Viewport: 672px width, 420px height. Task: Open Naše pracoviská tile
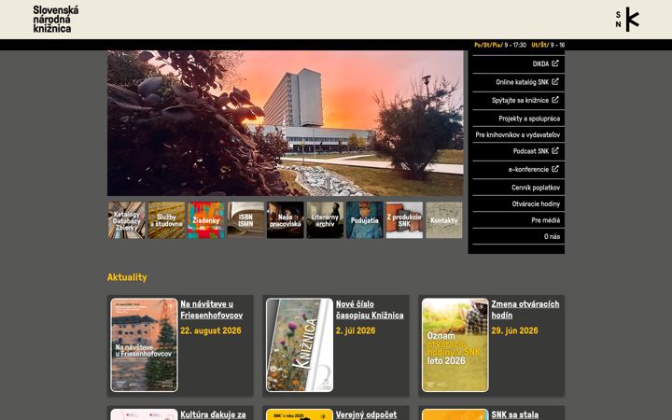[x=286, y=220]
